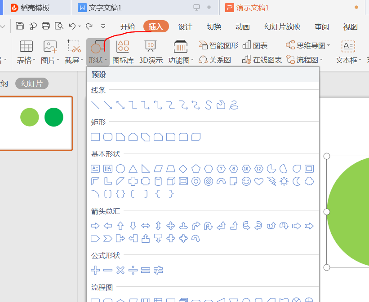Click the top-left resize handle of circle
369x302 pixels.
tap(327, 156)
